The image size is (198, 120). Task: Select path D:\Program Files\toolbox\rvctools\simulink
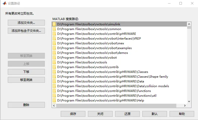click(x=119, y=24)
